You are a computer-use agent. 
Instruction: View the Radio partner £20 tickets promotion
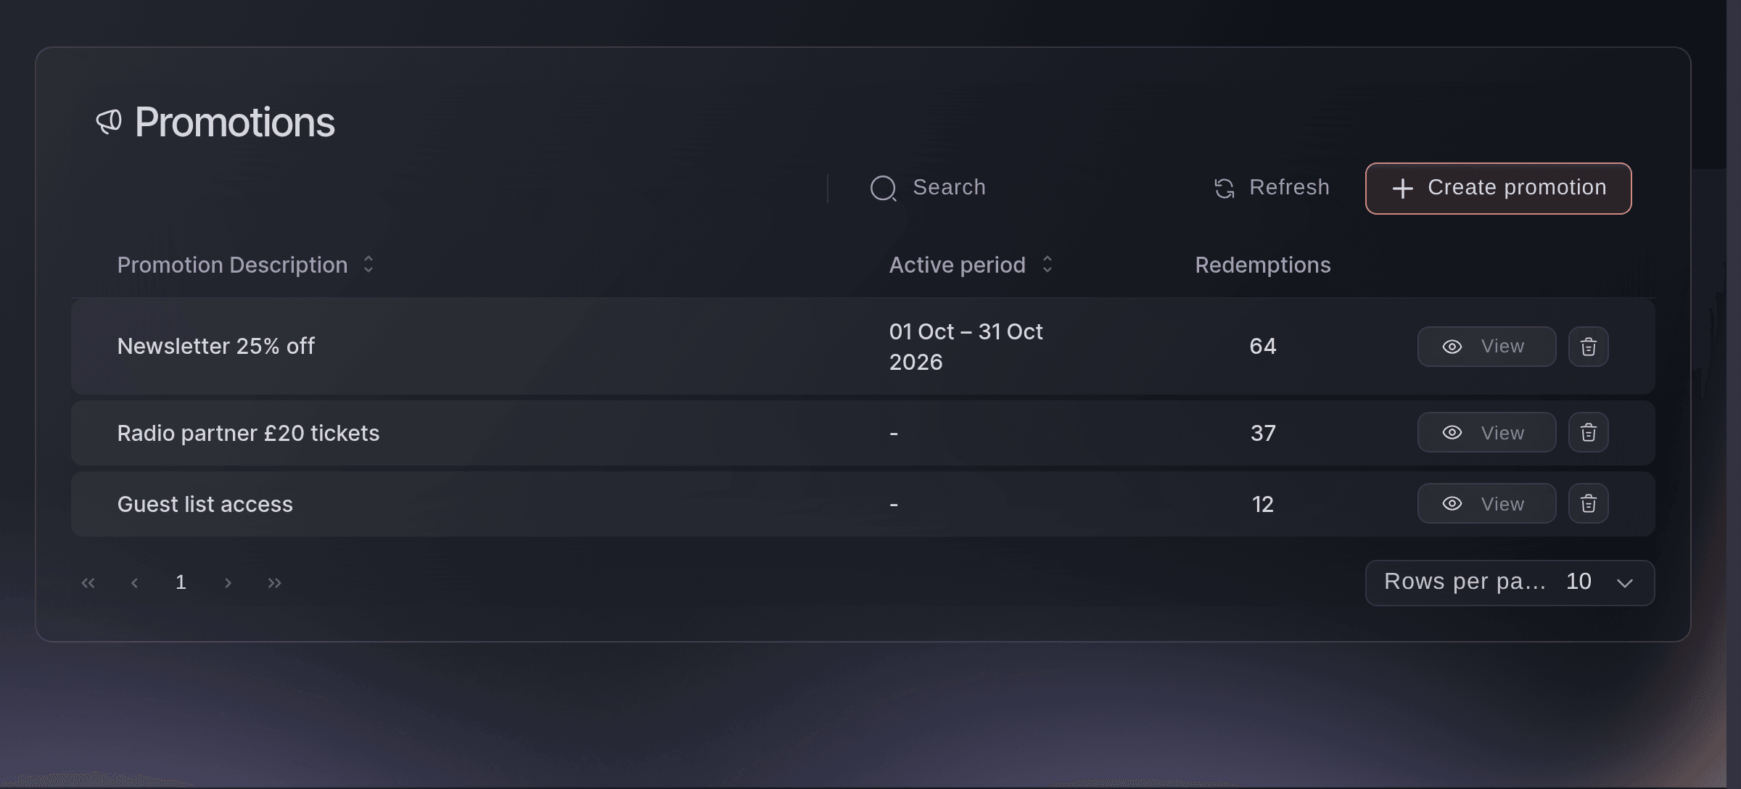(x=1486, y=432)
